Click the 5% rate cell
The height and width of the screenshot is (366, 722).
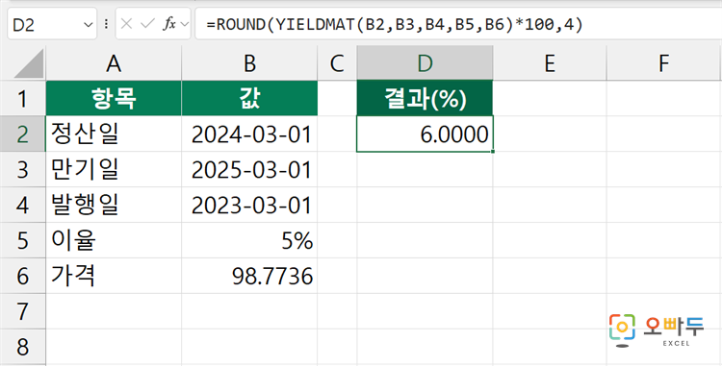tap(249, 240)
